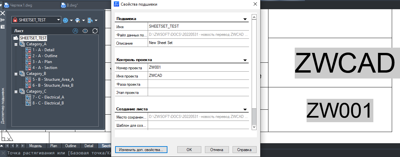Click the Фаза проекта value field

point(198,85)
